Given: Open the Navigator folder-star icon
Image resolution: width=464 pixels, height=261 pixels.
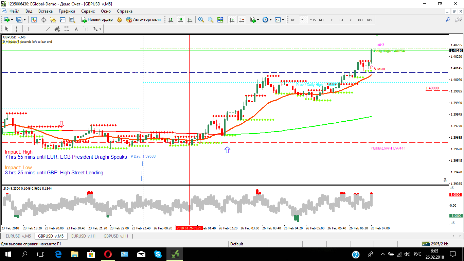Looking at the screenshot, I should [53, 20].
